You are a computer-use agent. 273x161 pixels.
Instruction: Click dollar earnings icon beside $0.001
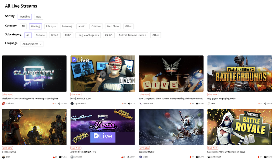coord(129,157)
